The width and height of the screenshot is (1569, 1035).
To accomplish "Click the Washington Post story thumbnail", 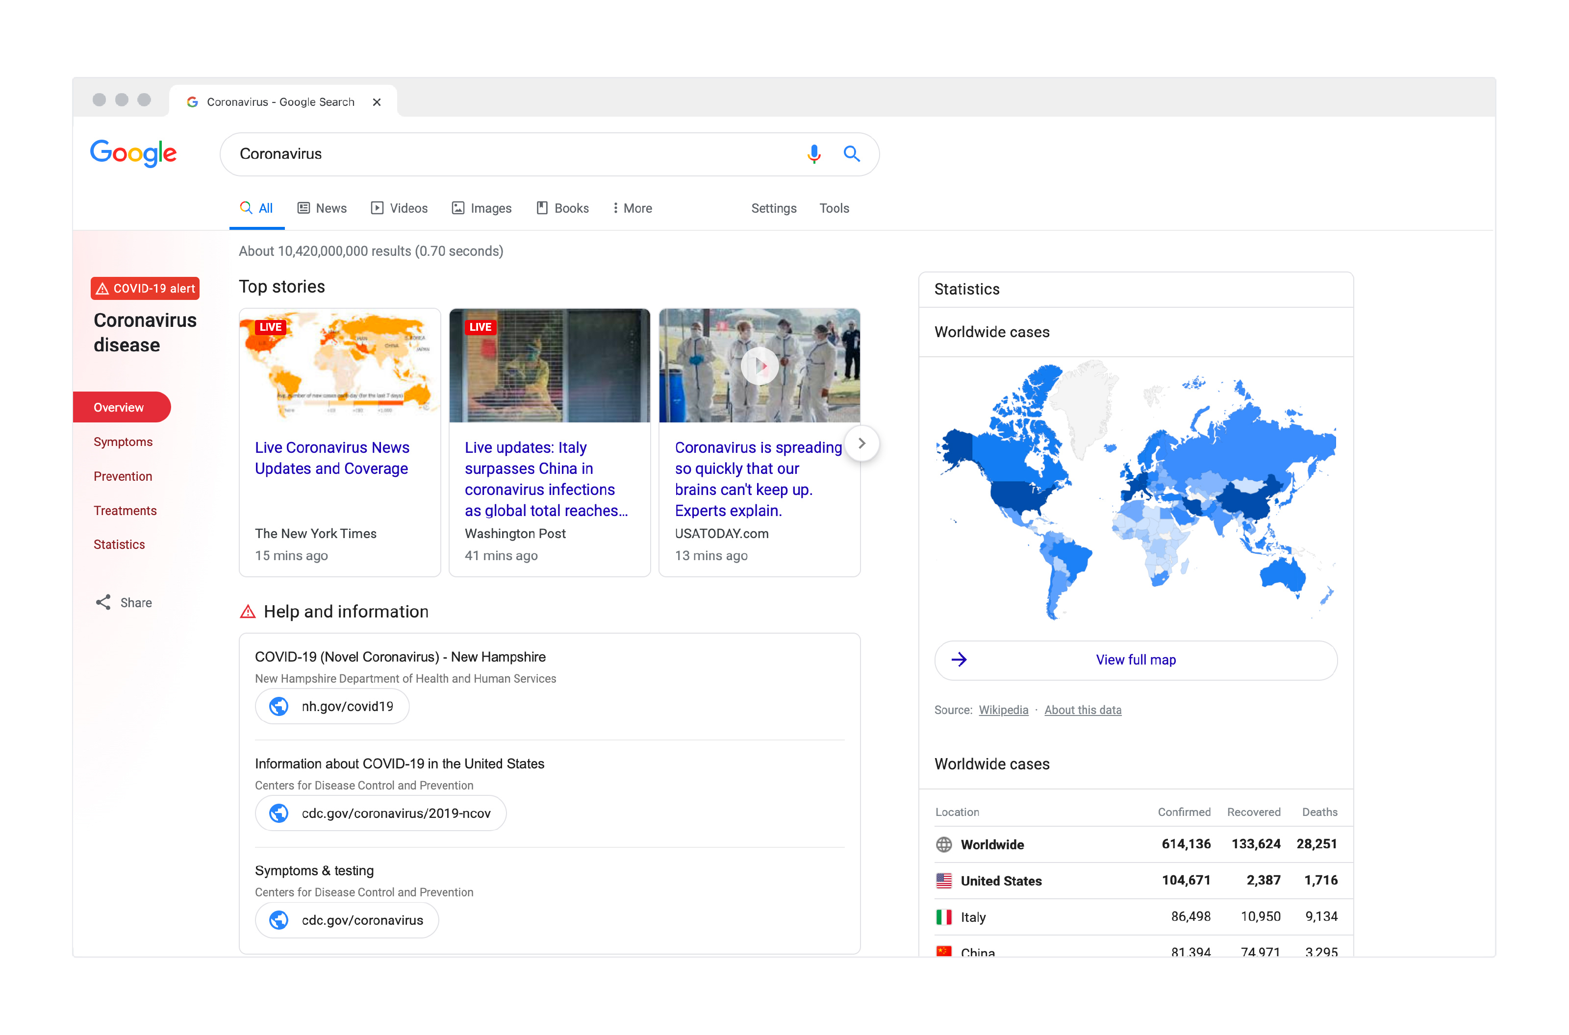I will coord(550,366).
